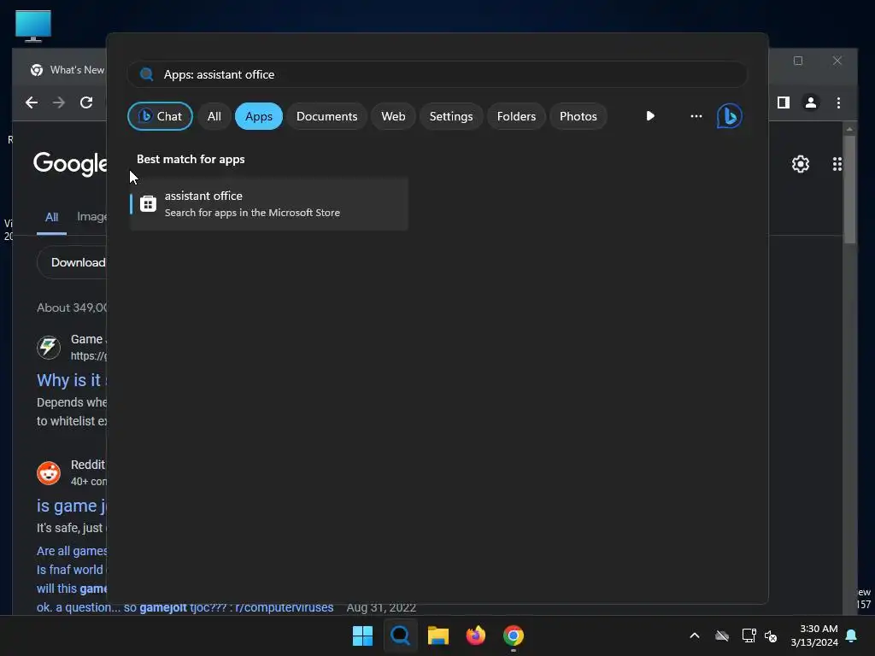Open Google quick settings gear

coord(800,164)
